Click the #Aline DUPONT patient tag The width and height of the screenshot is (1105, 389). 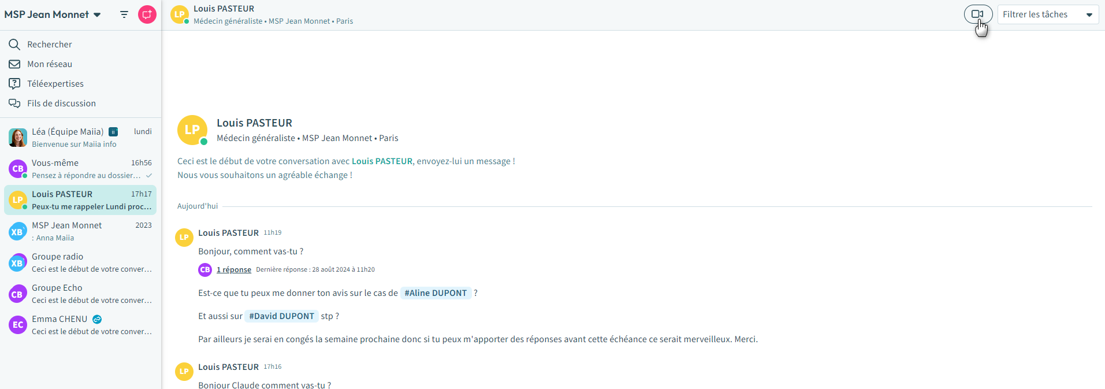tap(436, 293)
